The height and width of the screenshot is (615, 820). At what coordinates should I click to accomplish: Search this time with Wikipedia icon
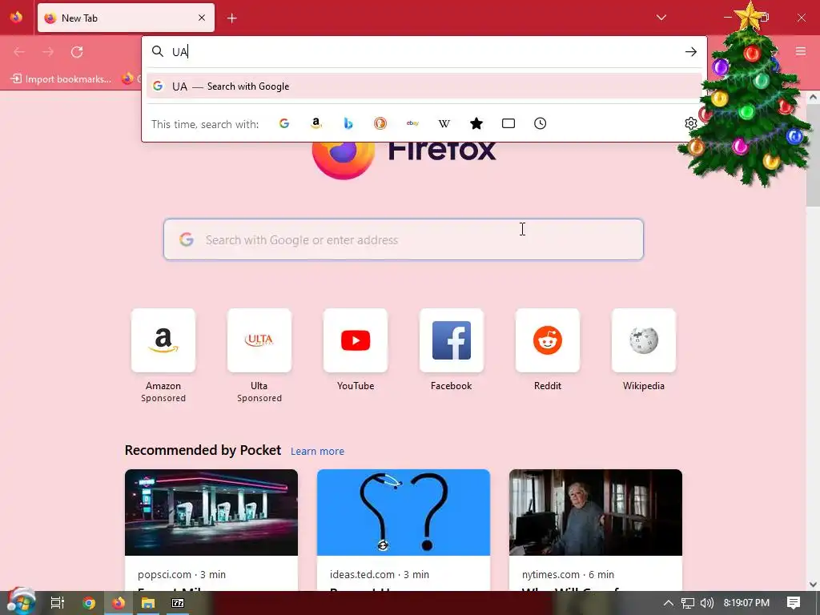coord(444,123)
